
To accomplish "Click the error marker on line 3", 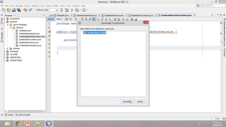I will (x=49, y=32).
